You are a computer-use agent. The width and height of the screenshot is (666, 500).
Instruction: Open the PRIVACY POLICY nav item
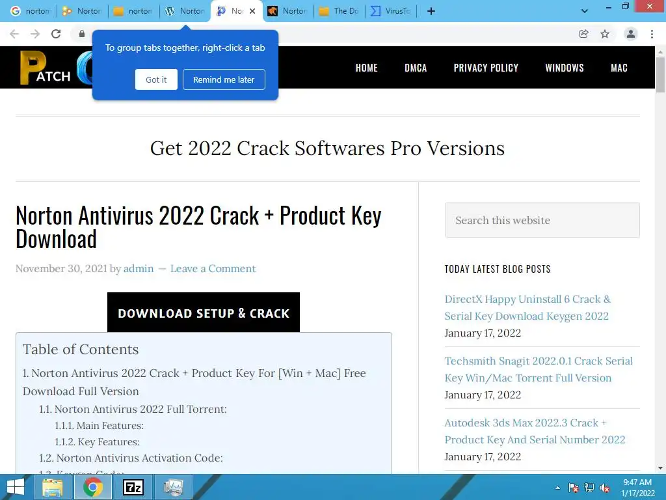(486, 68)
